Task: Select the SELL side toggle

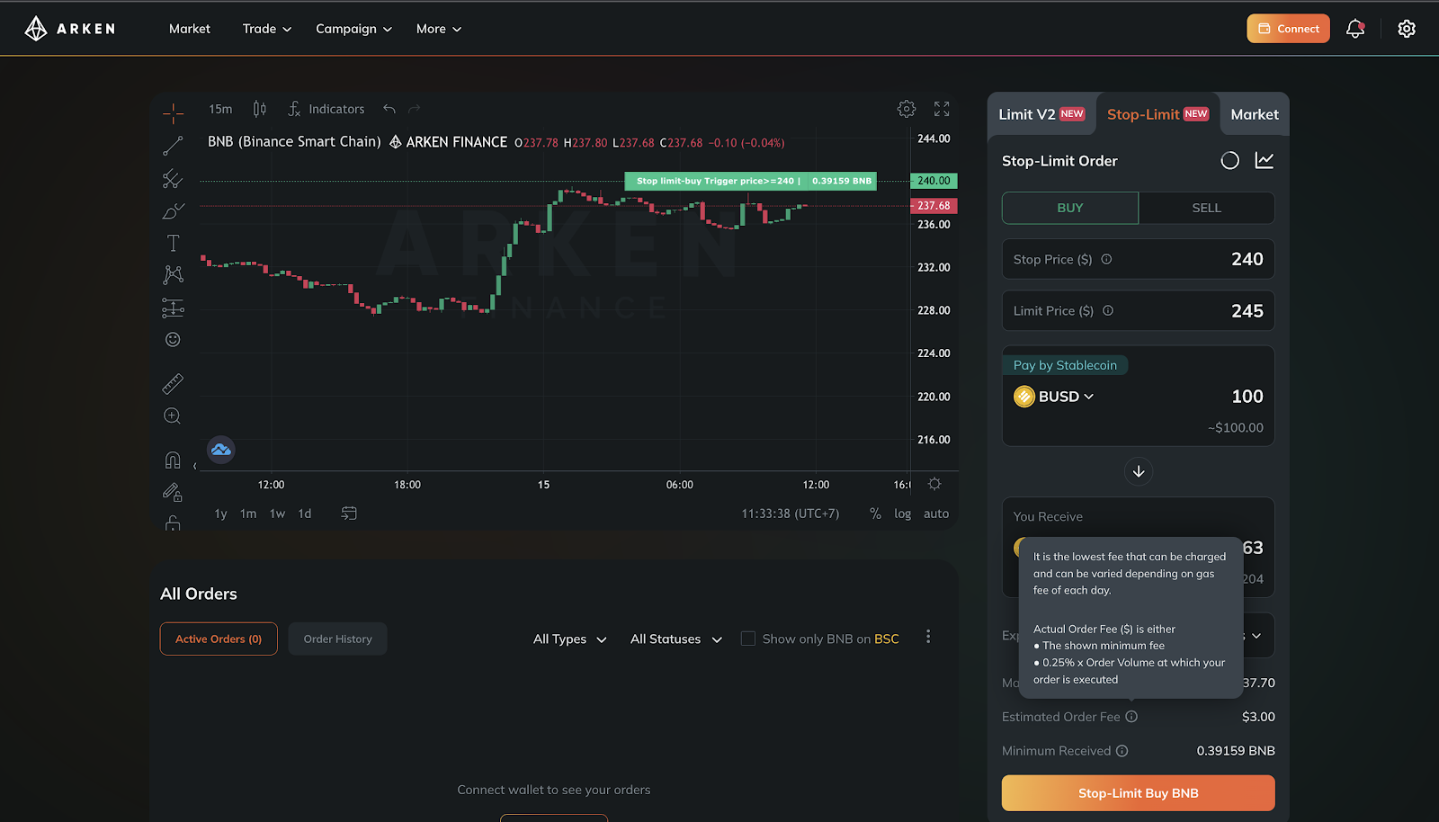Action: (1207, 208)
